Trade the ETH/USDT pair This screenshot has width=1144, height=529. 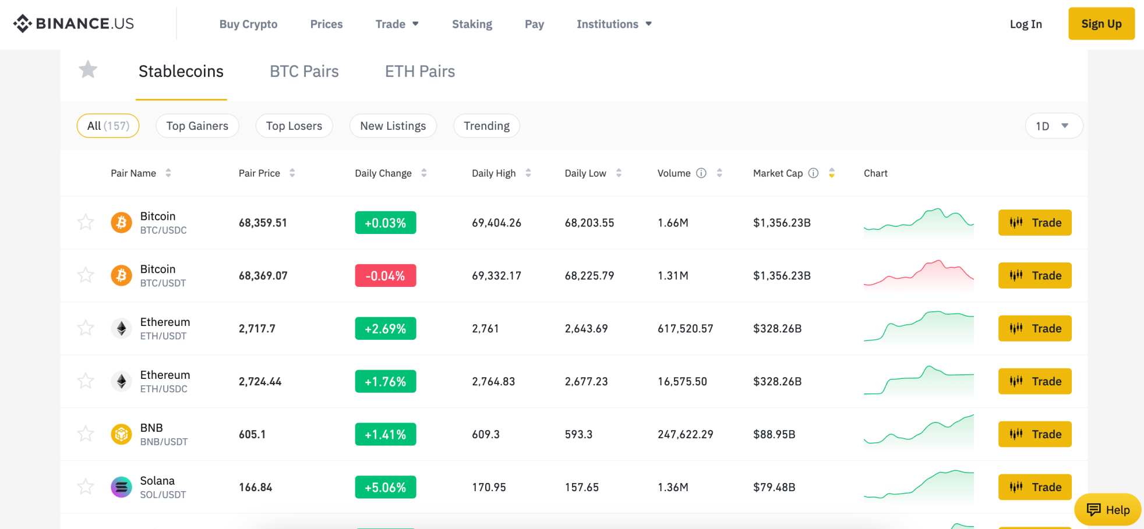(x=1035, y=328)
